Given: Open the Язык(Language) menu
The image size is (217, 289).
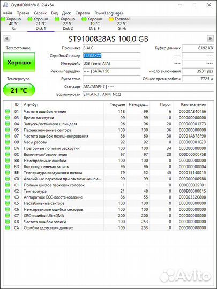Looking at the screenshot, I should coord(108,13).
